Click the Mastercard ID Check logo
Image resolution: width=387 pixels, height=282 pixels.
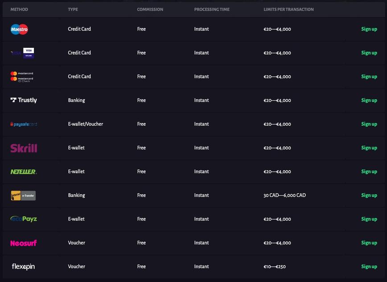(22, 77)
